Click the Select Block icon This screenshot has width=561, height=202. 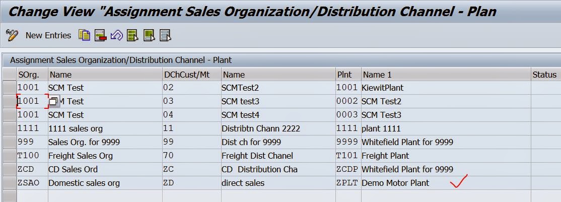tap(149, 35)
